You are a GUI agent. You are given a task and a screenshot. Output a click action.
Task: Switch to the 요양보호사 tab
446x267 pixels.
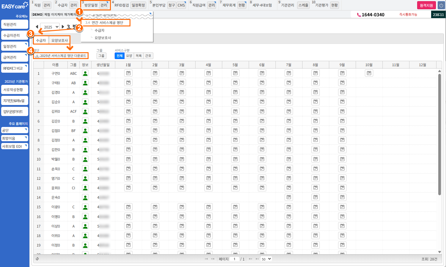point(60,40)
